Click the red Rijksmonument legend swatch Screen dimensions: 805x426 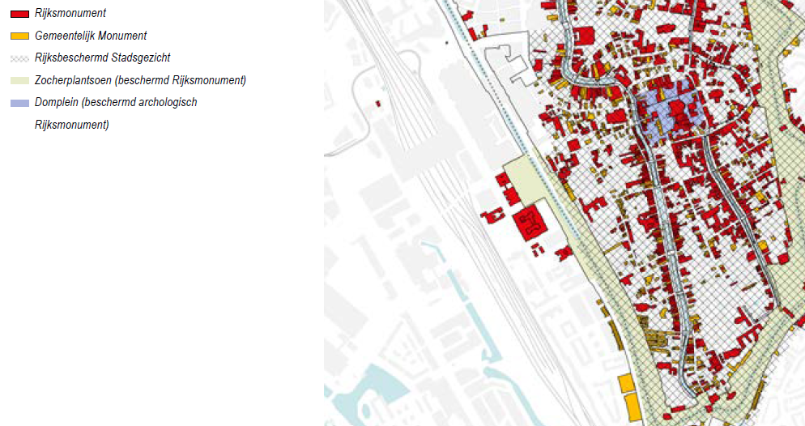[19, 14]
